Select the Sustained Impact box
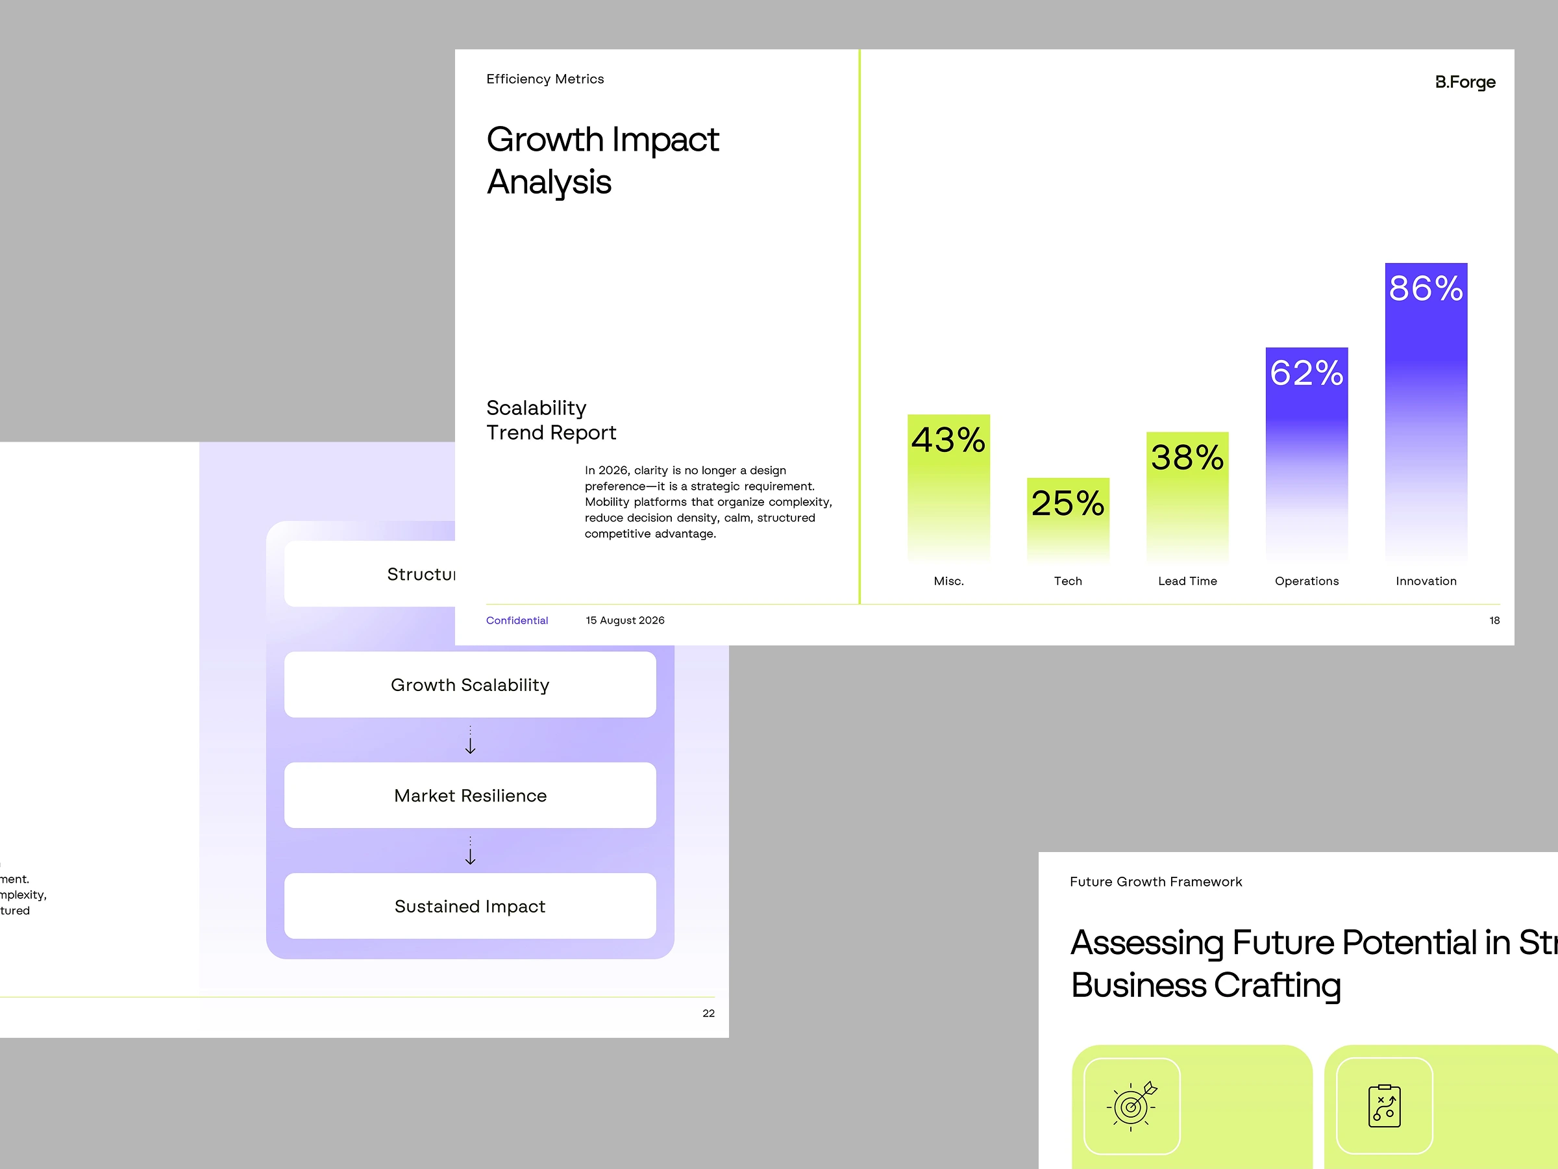This screenshot has height=1169, width=1558. (x=470, y=906)
